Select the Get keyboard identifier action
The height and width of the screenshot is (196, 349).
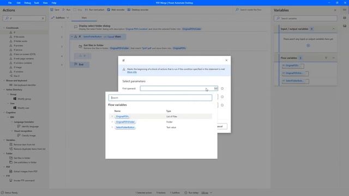[25, 85]
